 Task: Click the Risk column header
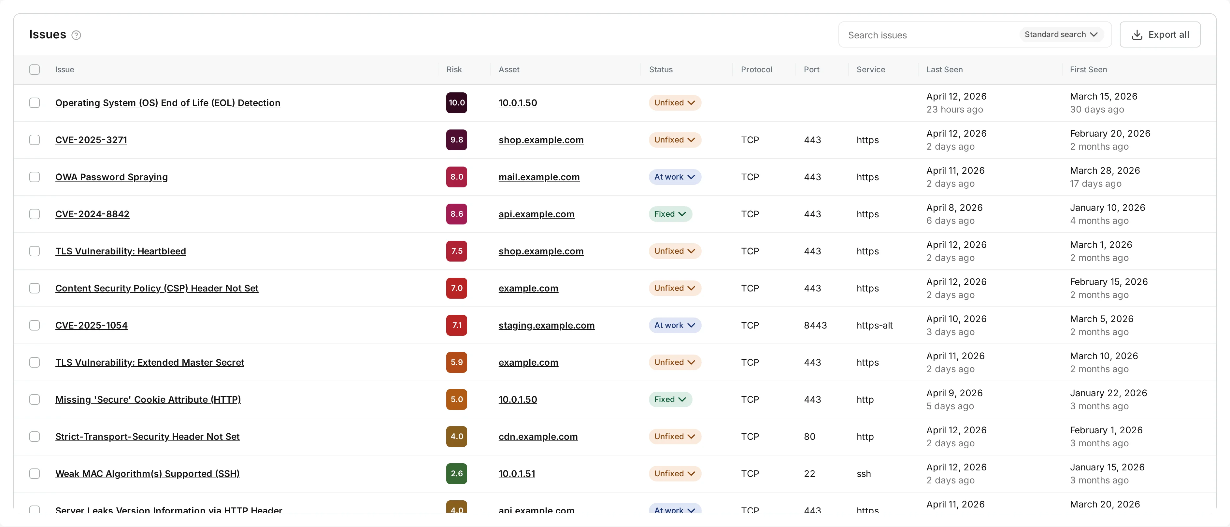pos(454,70)
